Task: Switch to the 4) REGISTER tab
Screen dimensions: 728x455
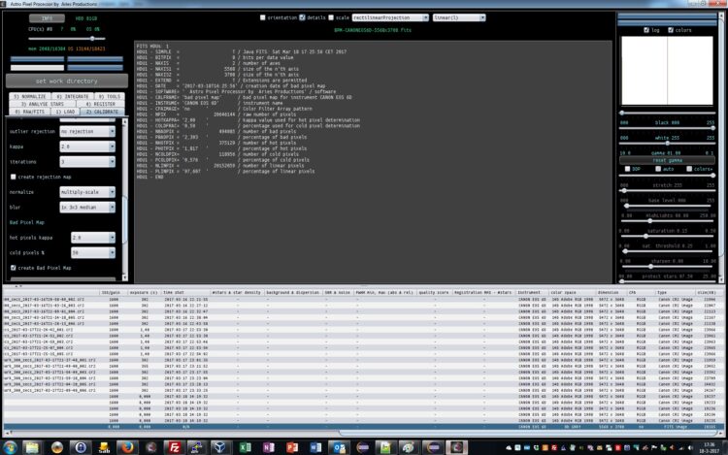Action: tap(100, 104)
